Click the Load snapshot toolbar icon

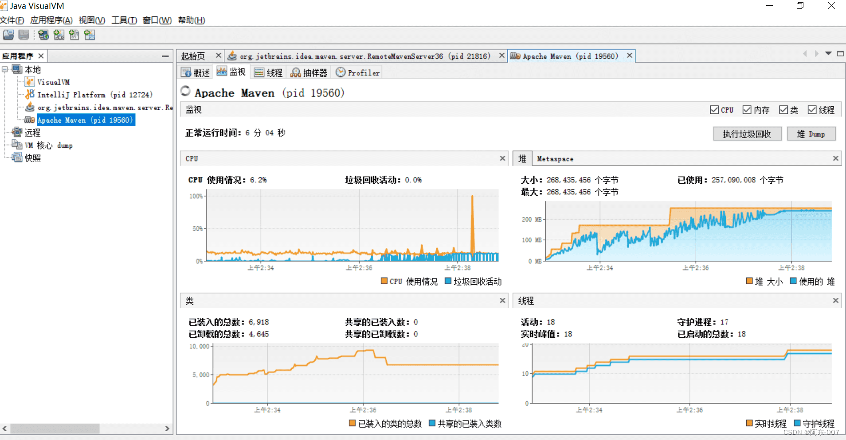click(x=8, y=35)
